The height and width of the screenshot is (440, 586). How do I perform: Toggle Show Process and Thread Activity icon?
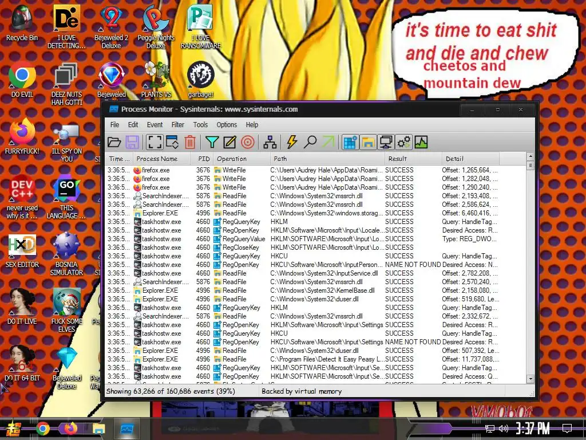(x=403, y=142)
